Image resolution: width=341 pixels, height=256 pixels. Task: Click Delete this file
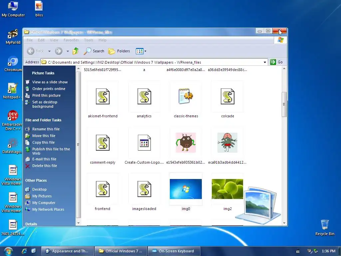click(x=45, y=166)
